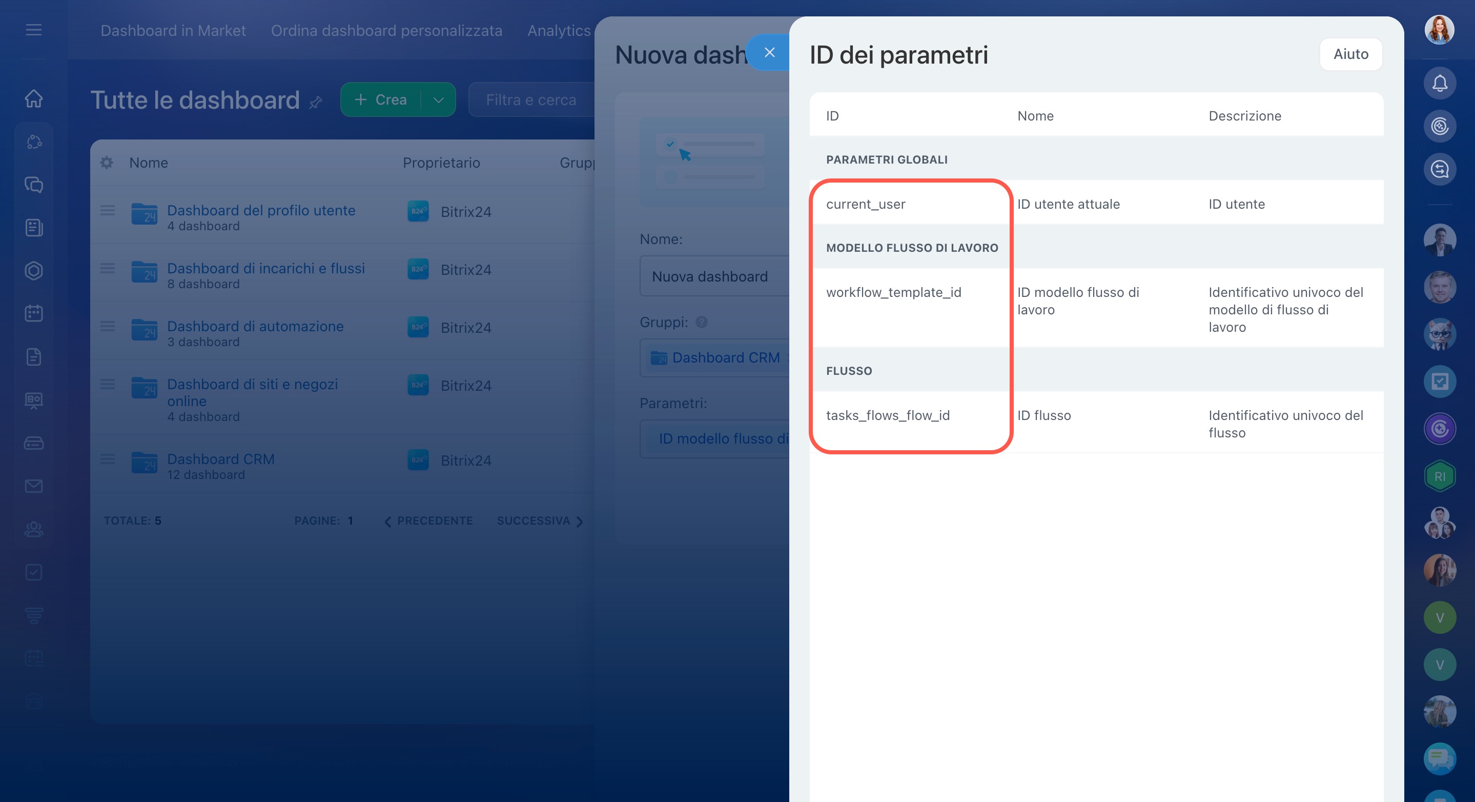Viewport: 1475px width, 802px height.
Task: Expand the Crea button dropdown arrow
Action: point(439,99)
